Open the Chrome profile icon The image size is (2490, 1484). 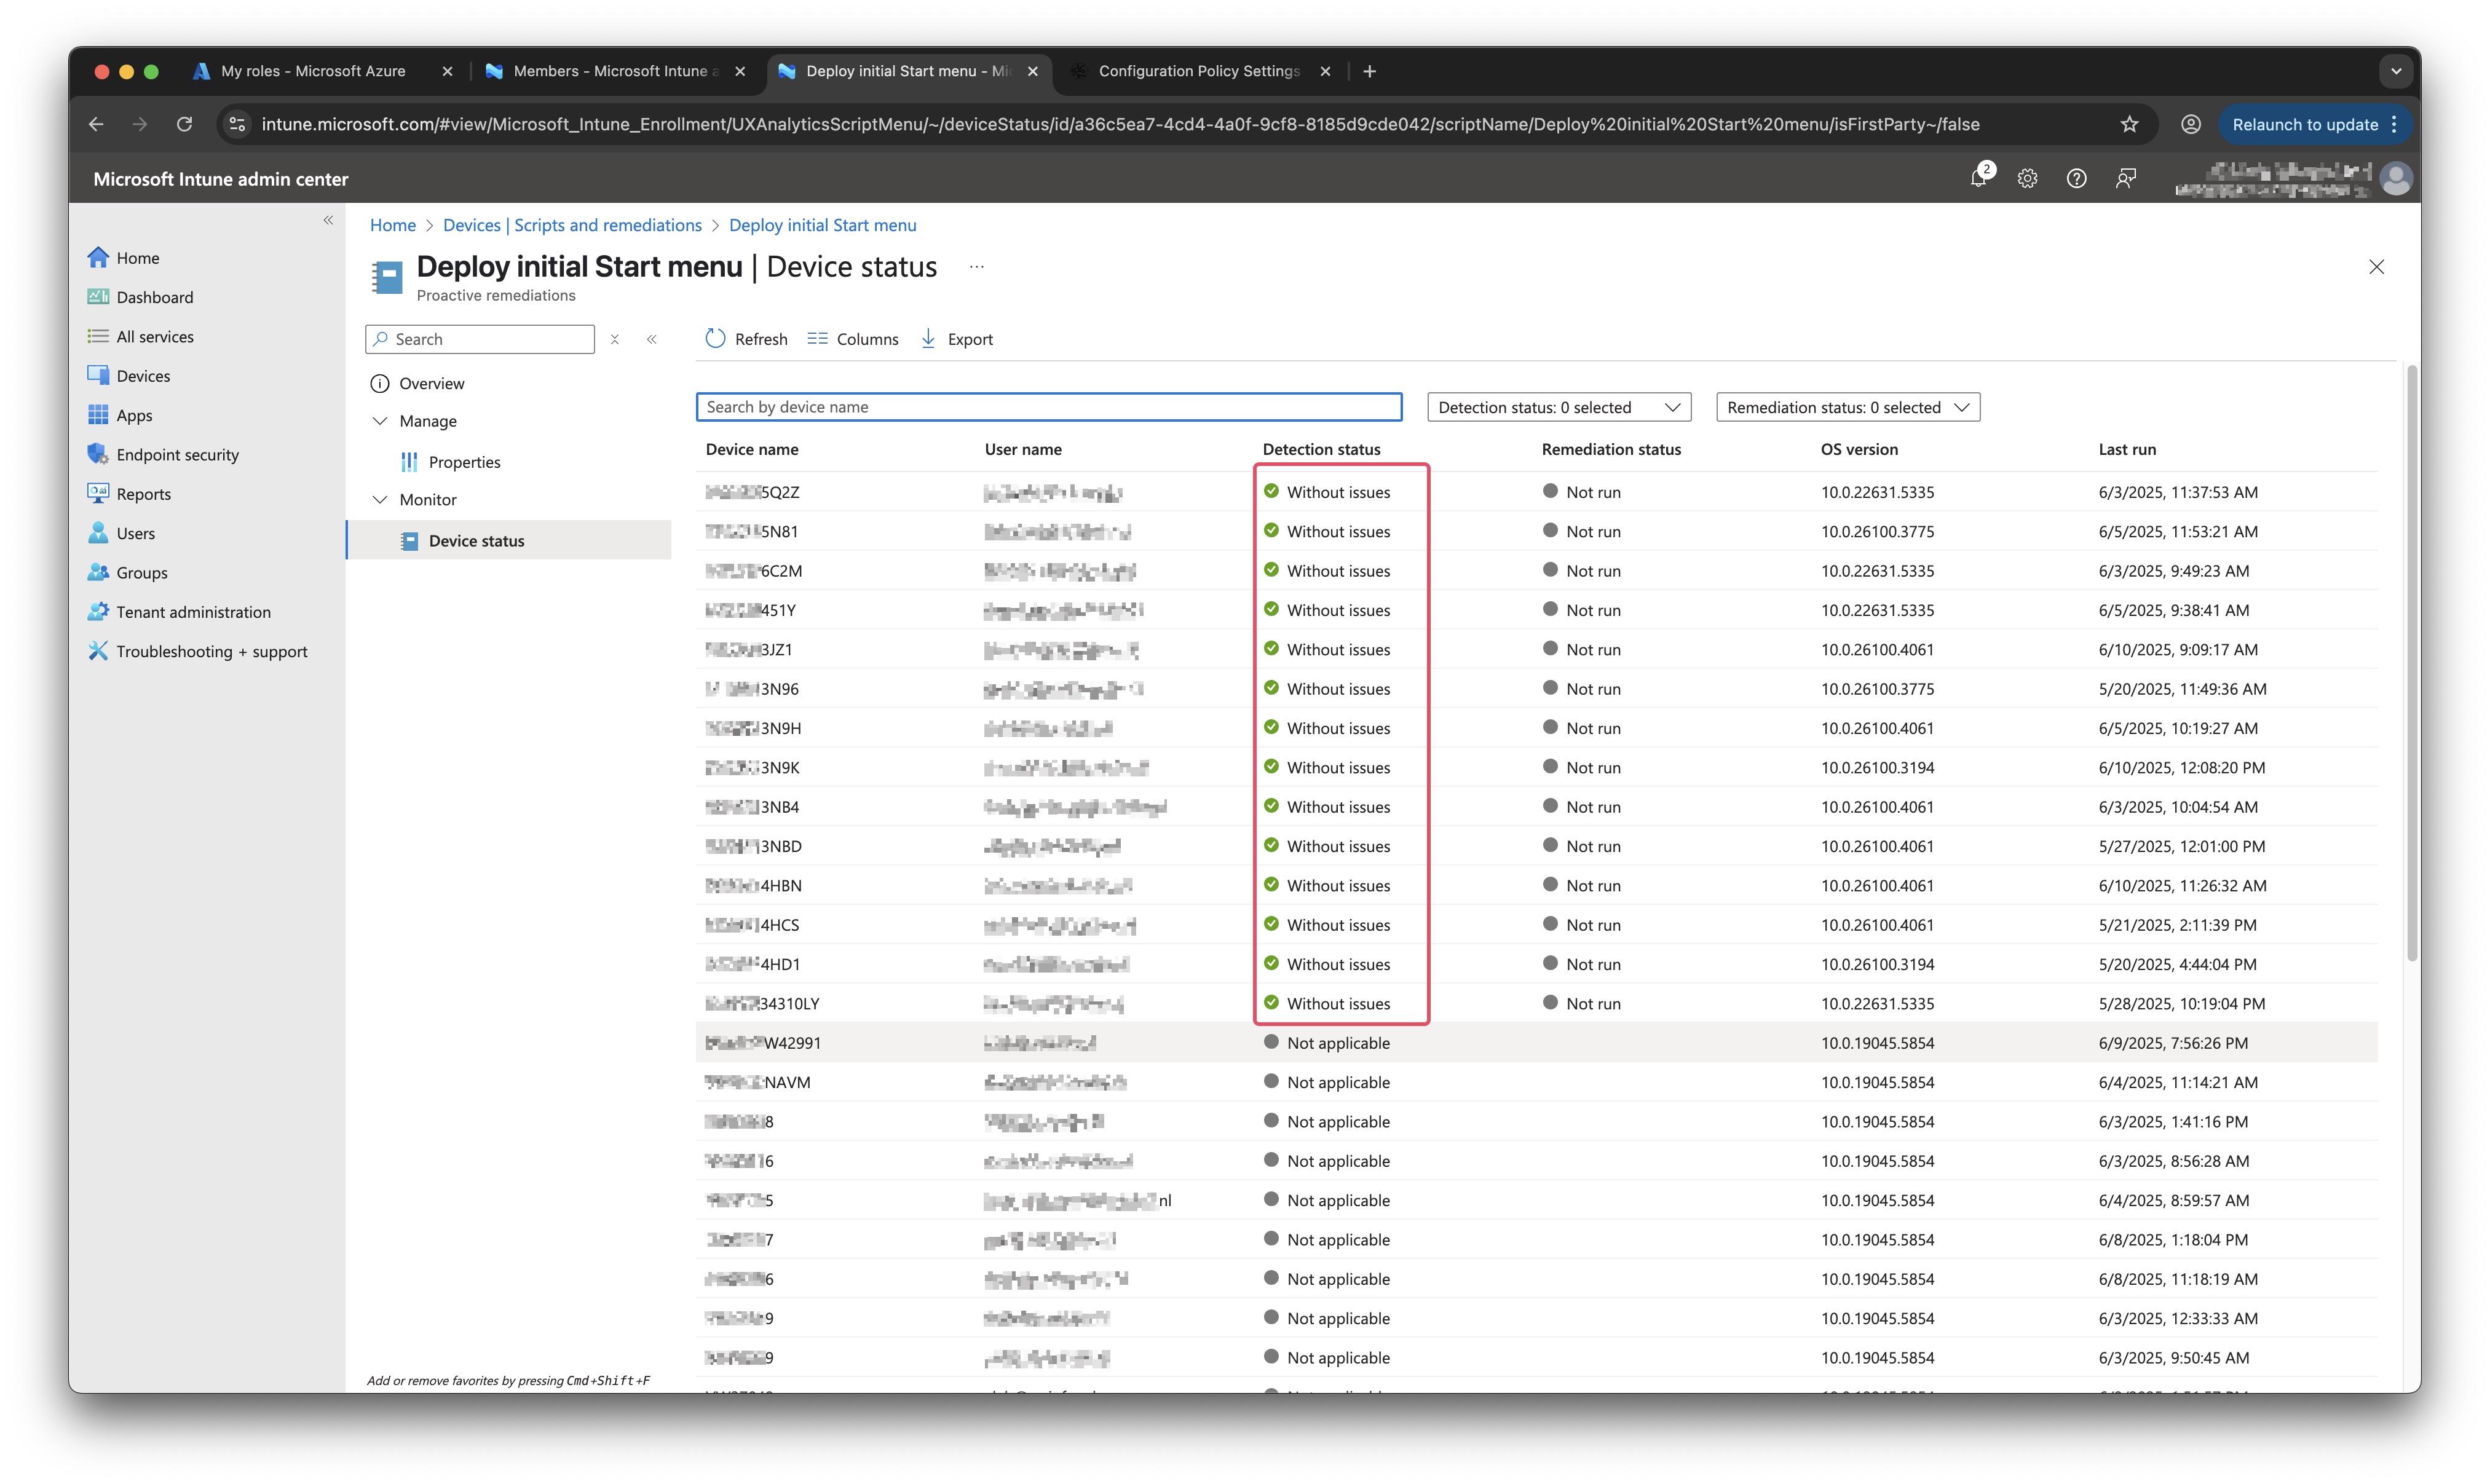[2190, 124]
